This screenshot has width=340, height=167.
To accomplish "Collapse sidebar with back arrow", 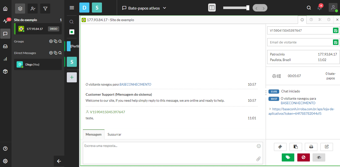I will click(x=59, y=161).
